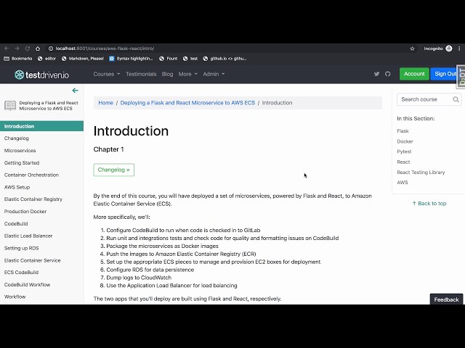Open ECS CodeBuild chapter

21,273
